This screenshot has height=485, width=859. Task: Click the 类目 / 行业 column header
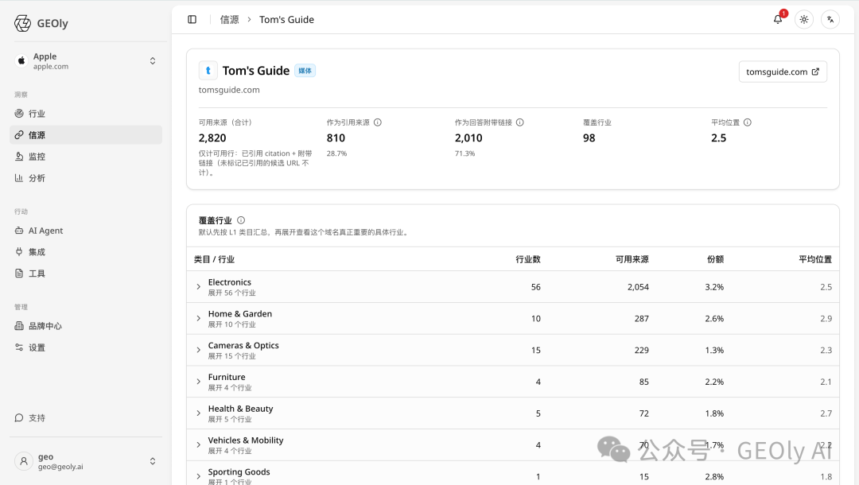pos(214,259)
